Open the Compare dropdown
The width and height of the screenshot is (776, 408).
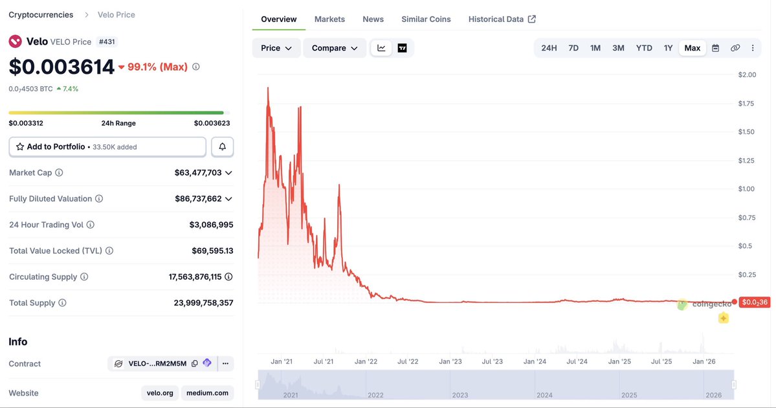click(335, 48)
